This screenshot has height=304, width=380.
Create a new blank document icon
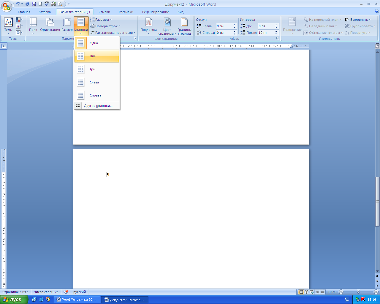[40, 4]
